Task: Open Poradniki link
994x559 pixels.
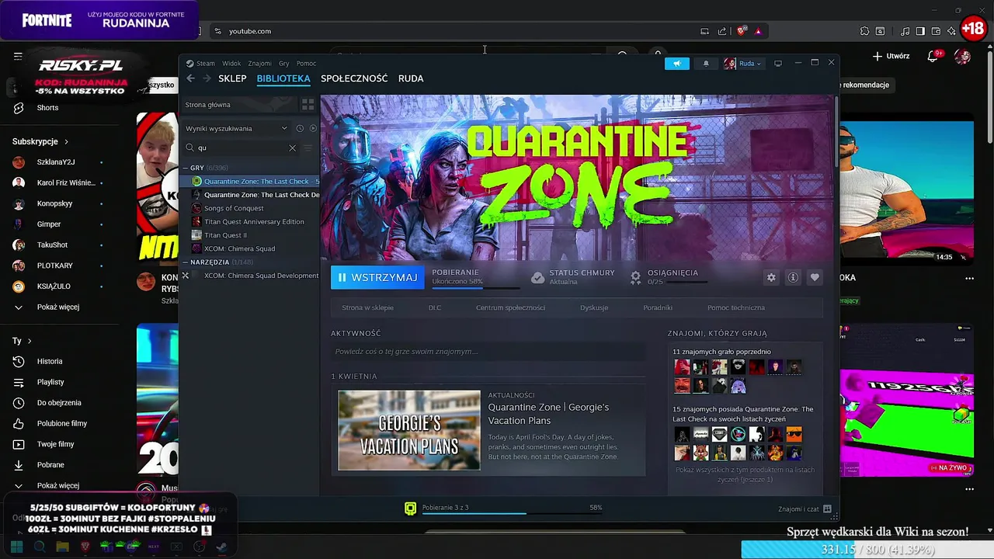Action: (658, 307)
